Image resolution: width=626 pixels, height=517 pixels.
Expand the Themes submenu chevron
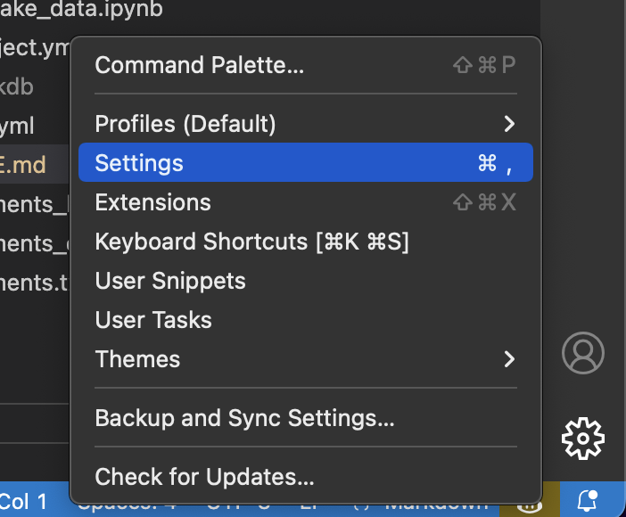coord(509,359)
